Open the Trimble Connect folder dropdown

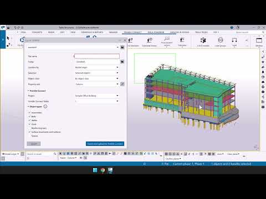pyautogui.click(x=97, y=101)
